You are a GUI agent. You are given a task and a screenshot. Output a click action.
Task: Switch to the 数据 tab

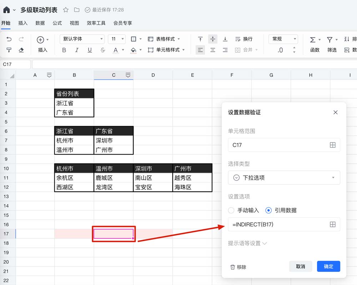pos(40,23)
